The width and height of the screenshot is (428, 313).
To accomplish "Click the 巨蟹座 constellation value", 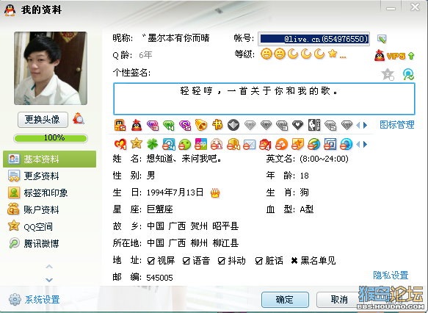I will (160, 209).
